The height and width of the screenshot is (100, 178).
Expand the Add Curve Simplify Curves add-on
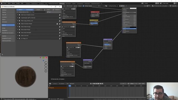18,15
